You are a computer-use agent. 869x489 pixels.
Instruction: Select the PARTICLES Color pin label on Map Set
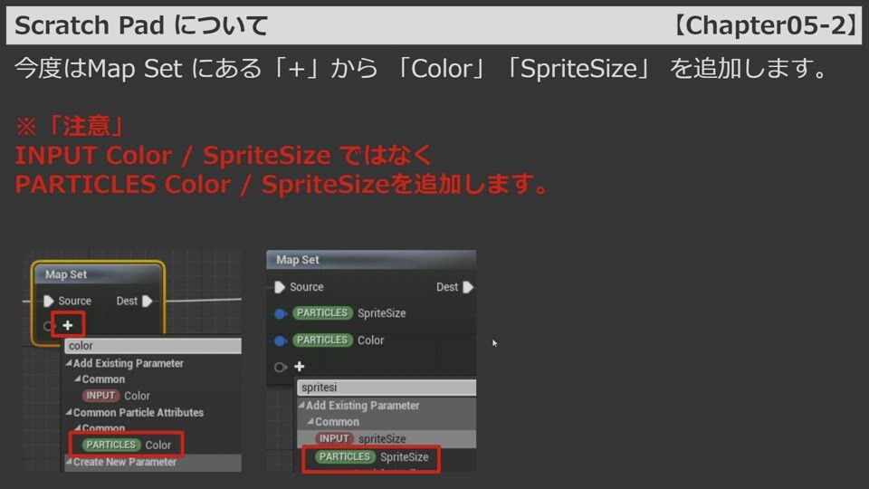click(338, 340)
